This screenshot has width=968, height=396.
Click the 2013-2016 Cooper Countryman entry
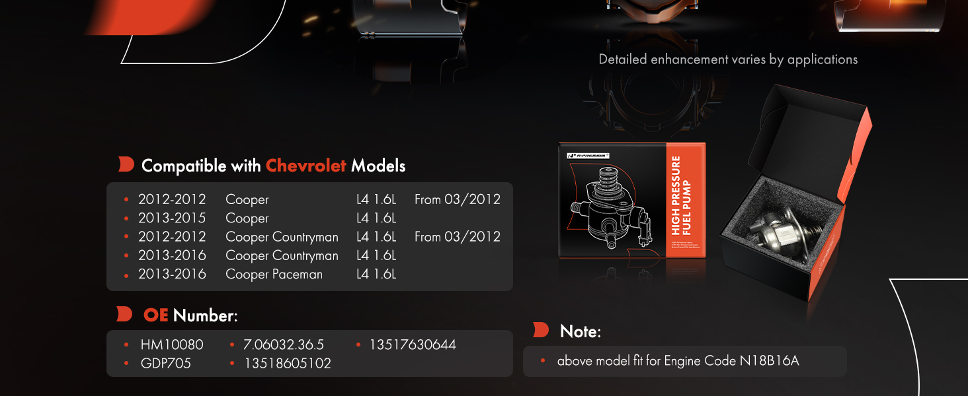(x=260, y=255)
